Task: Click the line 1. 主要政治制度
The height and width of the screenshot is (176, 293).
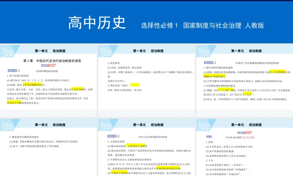Action: [116, 142]
